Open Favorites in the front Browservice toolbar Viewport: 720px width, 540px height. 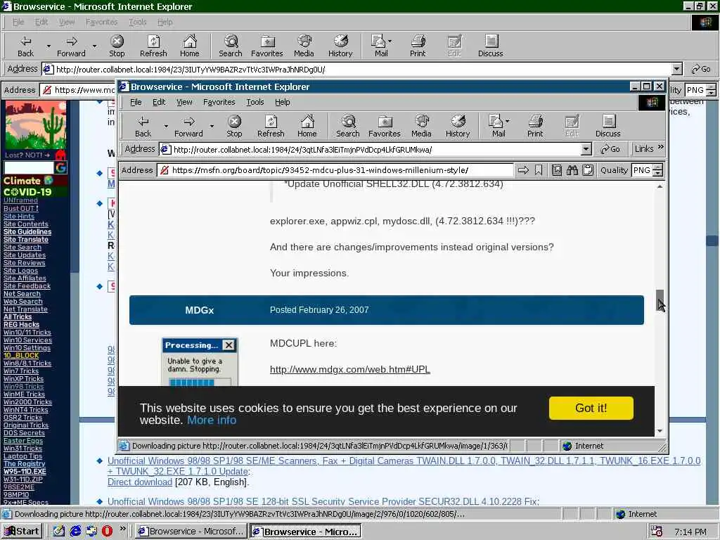pyautogui.click(x=385, y=126)
